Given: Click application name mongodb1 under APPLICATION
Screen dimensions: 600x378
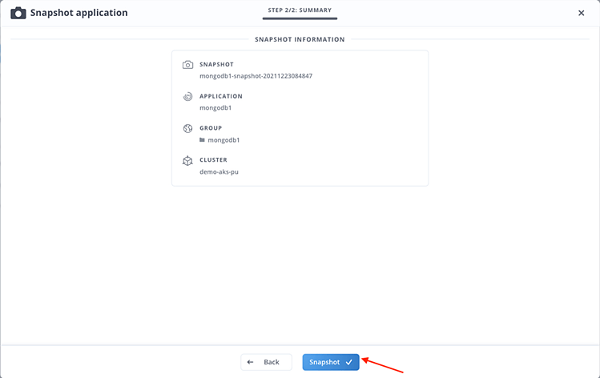Looking at the screenshot, I should click(215, 108).
